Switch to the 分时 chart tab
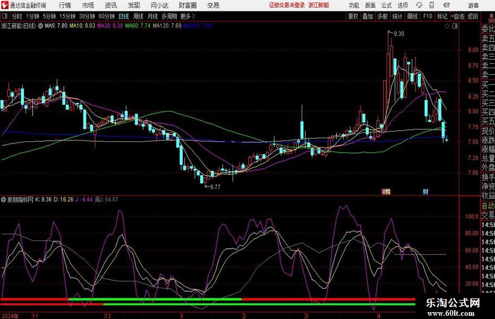495x319 pixels. pos(17,16)
